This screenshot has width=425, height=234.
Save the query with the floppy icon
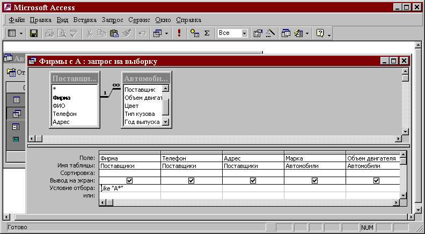click(x=34, y=33)
